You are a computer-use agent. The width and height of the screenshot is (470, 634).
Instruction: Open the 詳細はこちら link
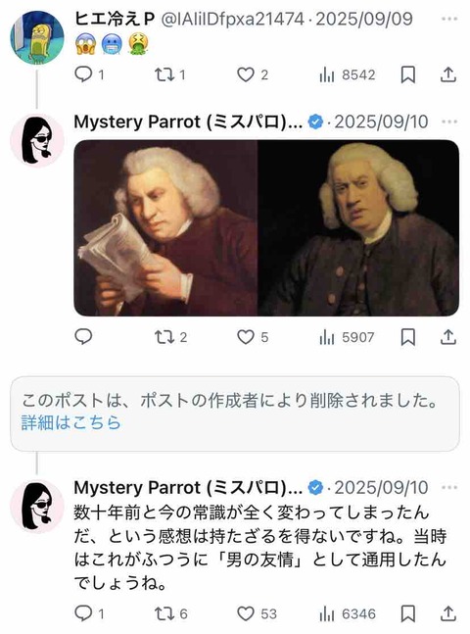(x=71, y=422)
